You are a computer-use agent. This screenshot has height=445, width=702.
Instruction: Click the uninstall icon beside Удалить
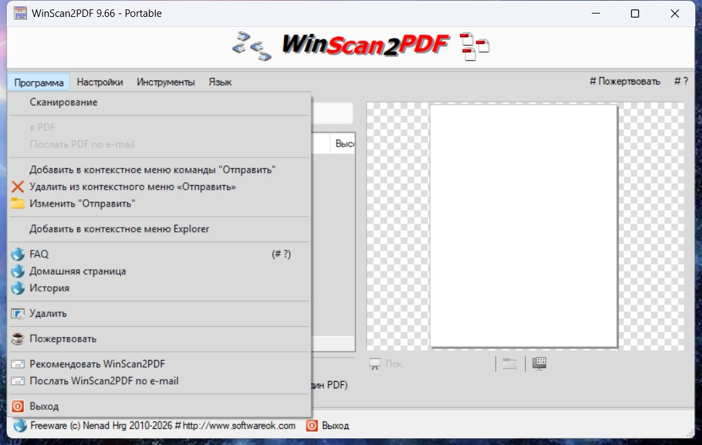(x=18, y=313)
